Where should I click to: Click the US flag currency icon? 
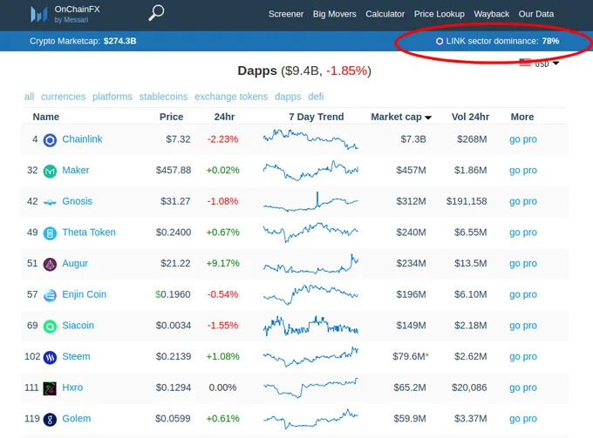pos(525,63)
